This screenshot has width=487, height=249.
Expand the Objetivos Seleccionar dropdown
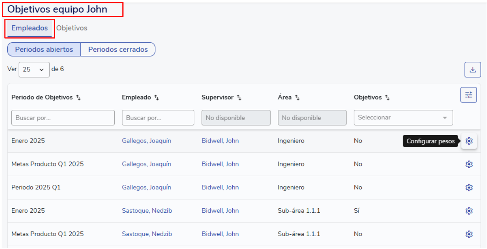tap(403, 118)
